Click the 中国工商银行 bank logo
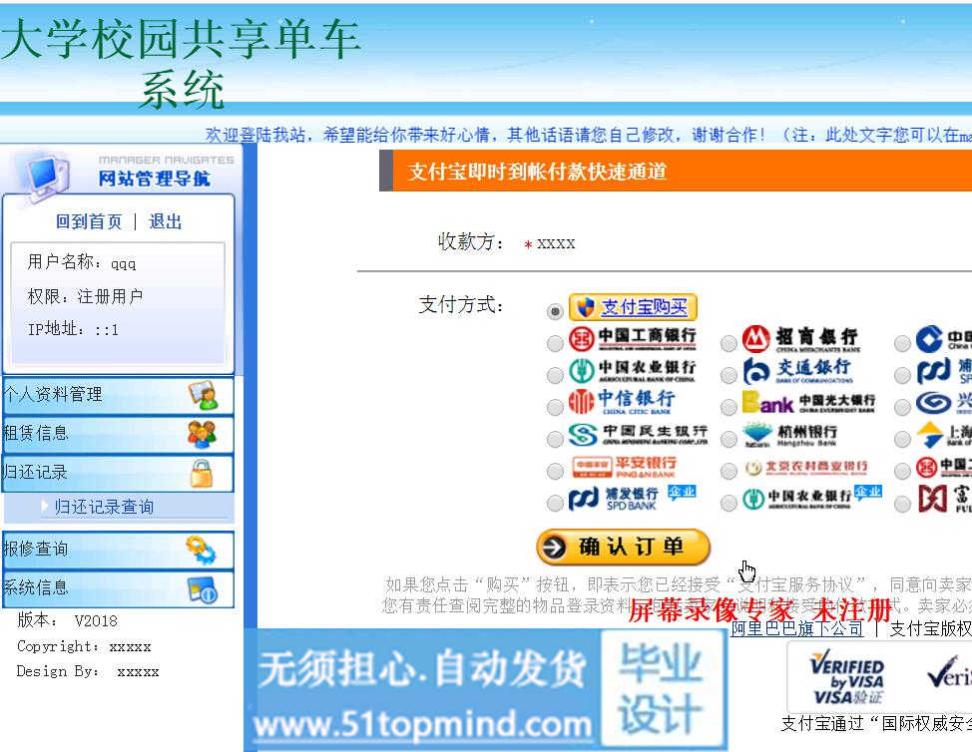This screenshot has height=752, width=972. click(633, 339)
